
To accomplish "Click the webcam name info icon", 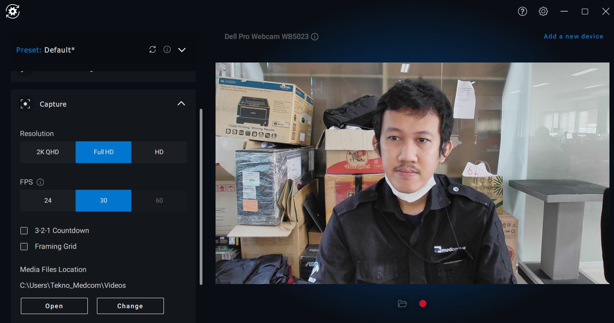I will 315,37.
